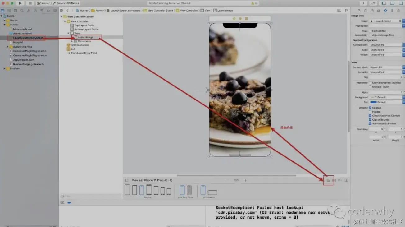Open the Project navigator folder icon
The image size is (405, 227).
pyautogui.click(x=2, y=11)
